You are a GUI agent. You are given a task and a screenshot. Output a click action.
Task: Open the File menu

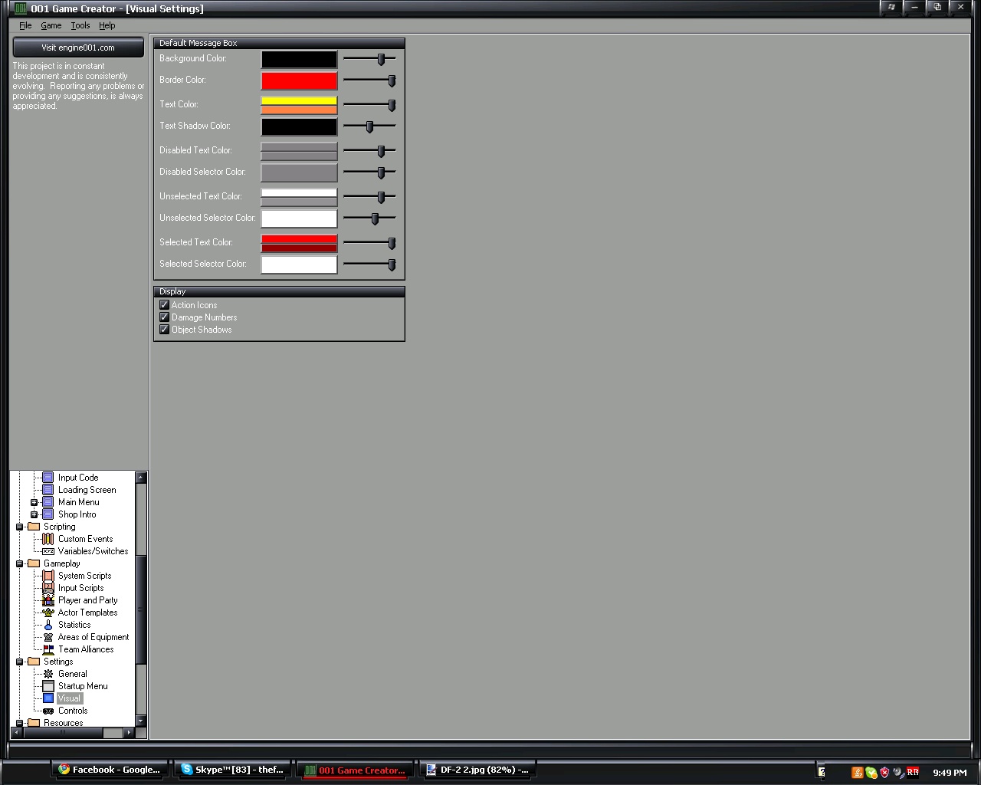point(25,25)
